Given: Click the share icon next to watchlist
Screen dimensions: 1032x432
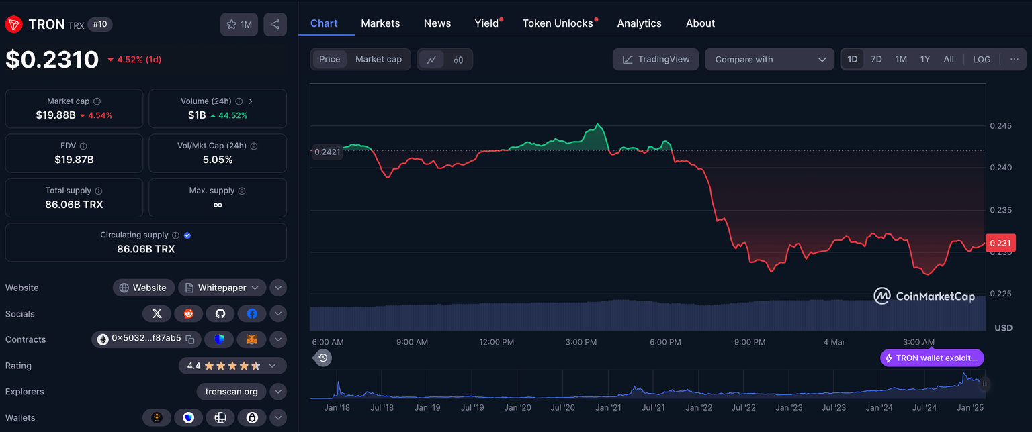Looking at the screenshot, I should click(x=275, y=25).
